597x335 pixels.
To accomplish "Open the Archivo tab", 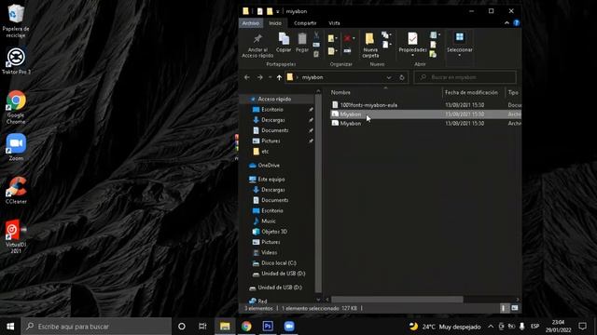I will pyautogui.click(x=251, y=23).
